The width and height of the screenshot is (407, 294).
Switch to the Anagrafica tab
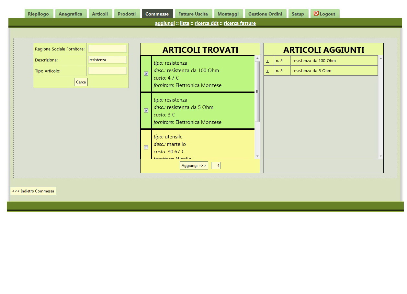click(71, 14)
